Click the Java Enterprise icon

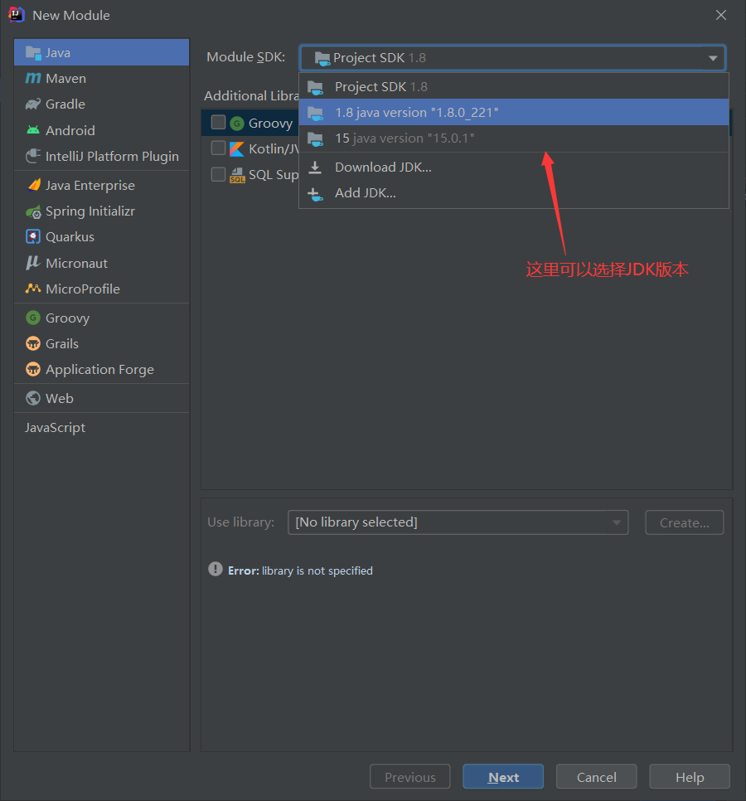point(34,185)
